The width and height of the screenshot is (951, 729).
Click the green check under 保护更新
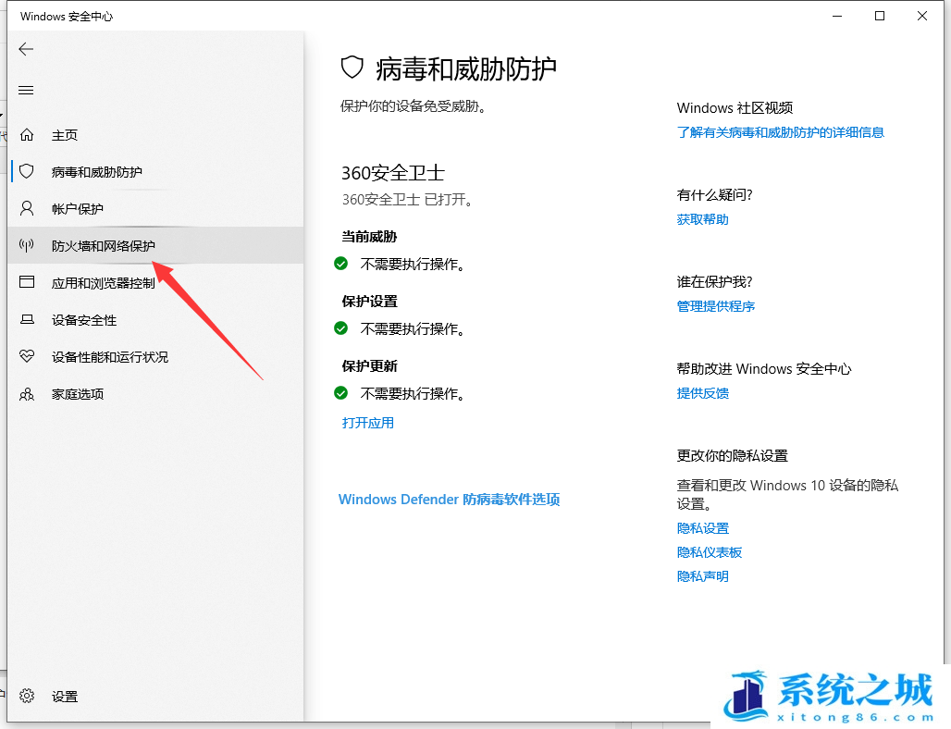[x=340, y=393]
